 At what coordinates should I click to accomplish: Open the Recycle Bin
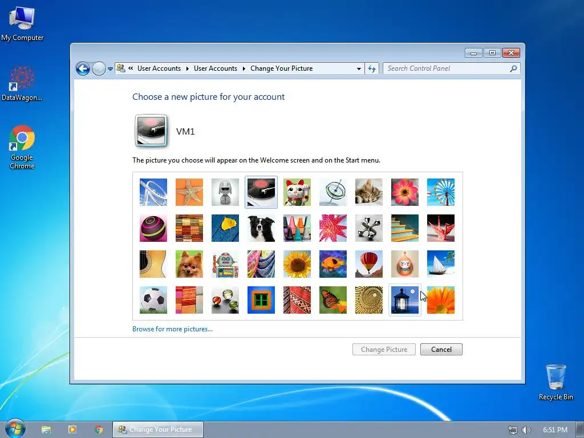[x=555, y=382]
